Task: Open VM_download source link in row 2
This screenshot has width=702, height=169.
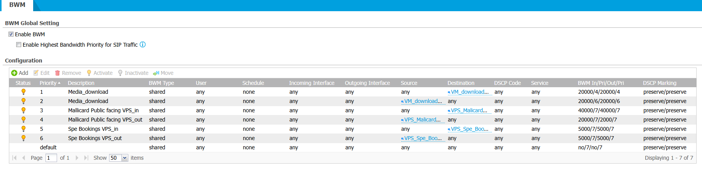Action: pos(423,101)
